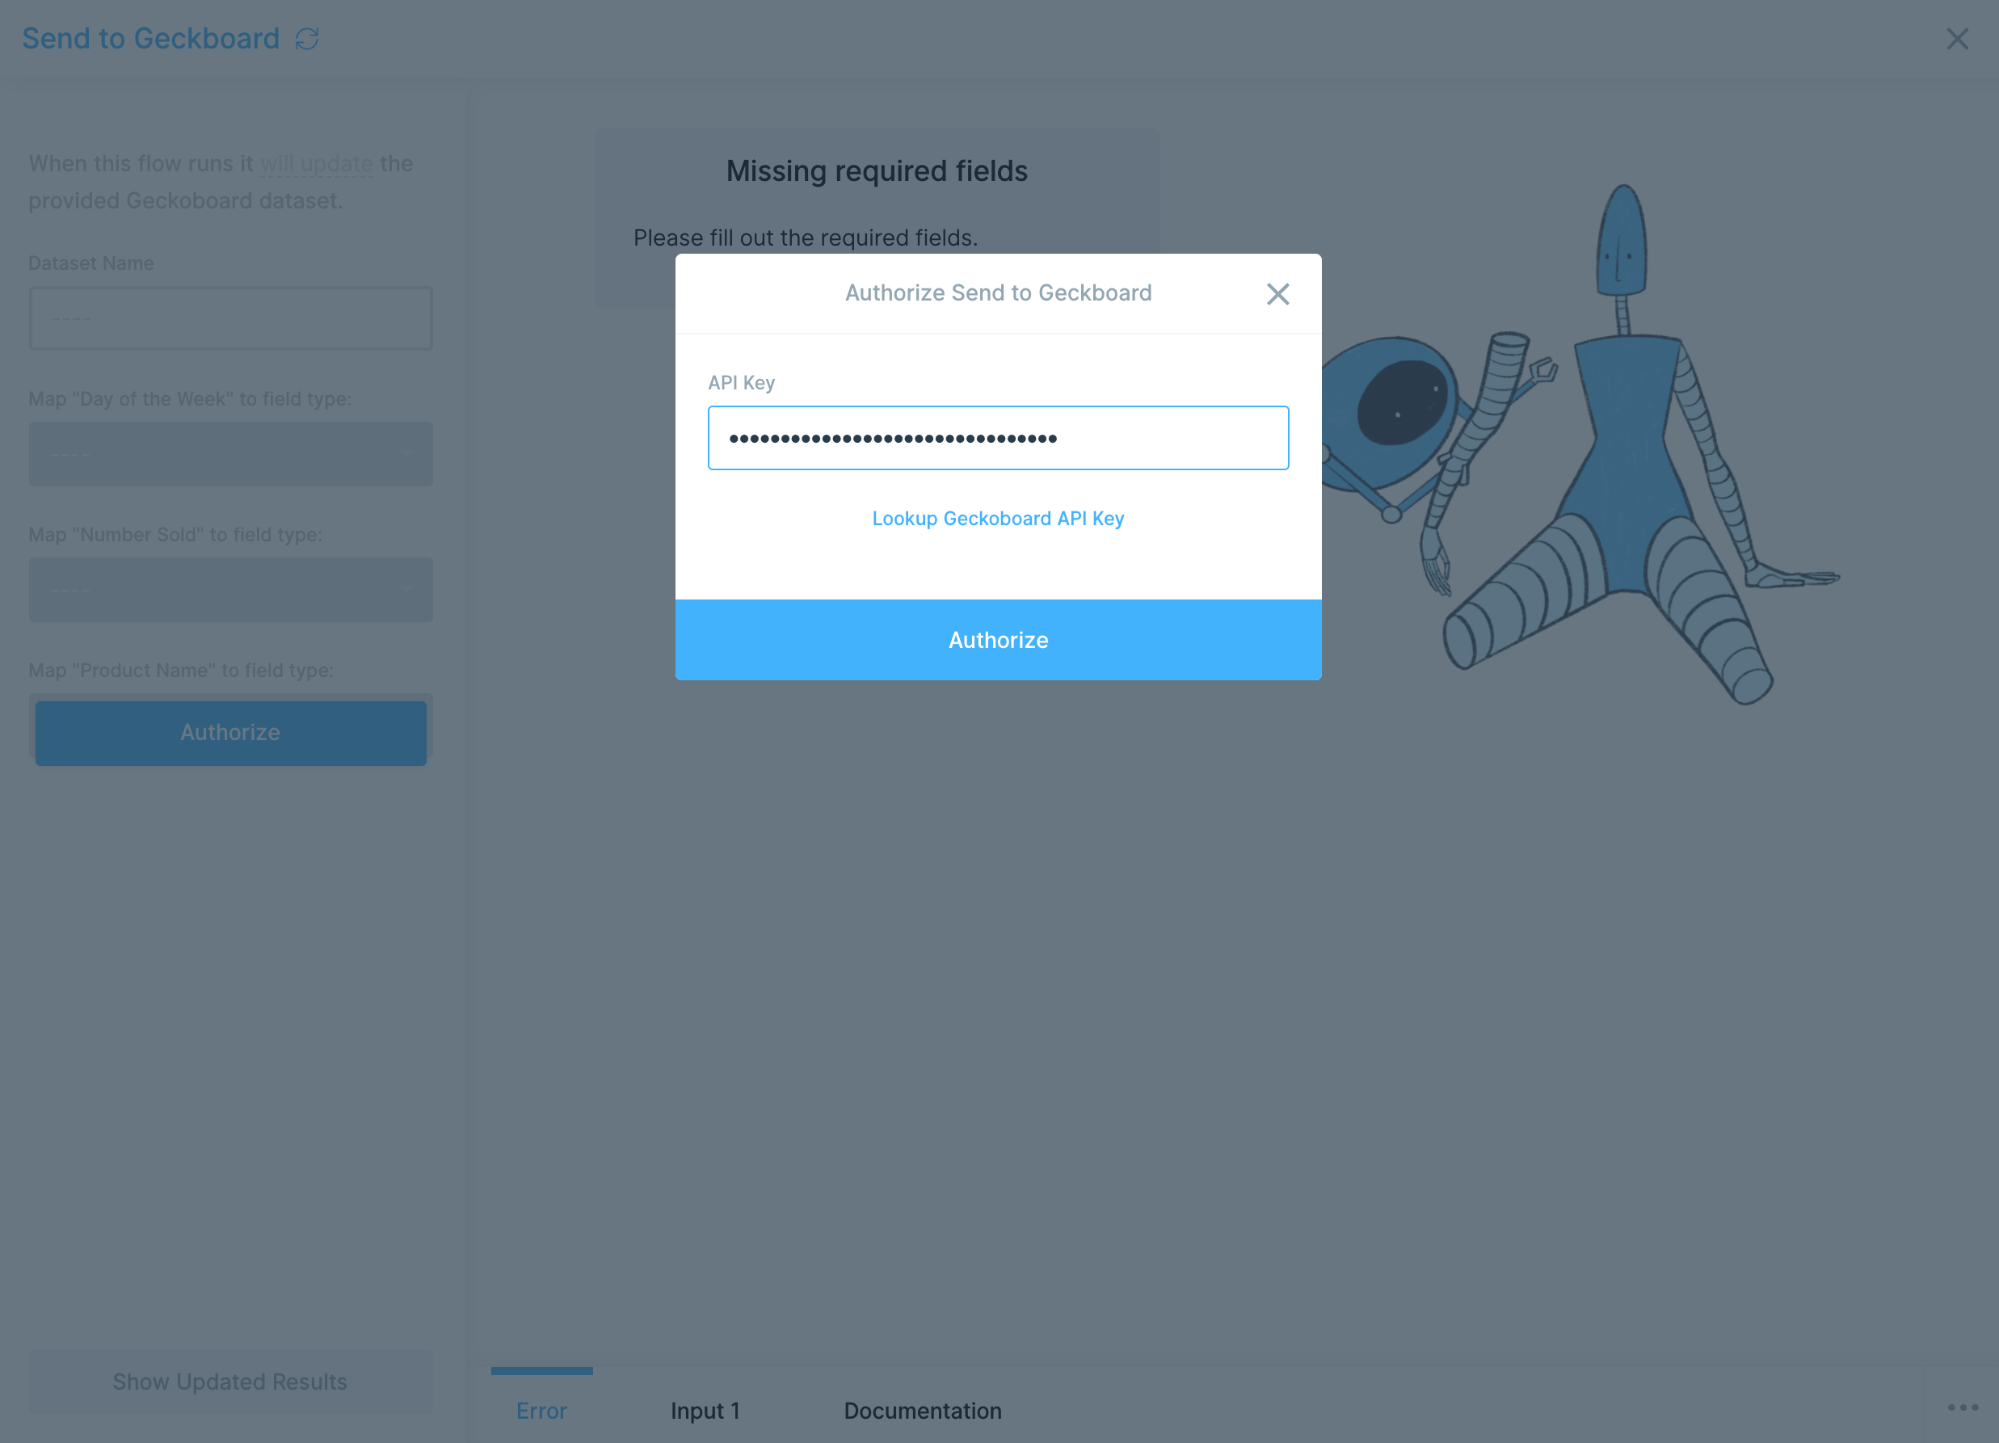Click the API Key input field
Viewport: 1999px width, 1443px height.
tap(998, 438)
